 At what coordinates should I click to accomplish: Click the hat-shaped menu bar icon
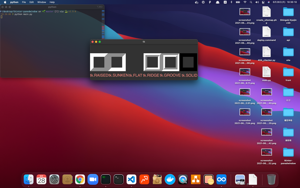(x=217, y=2)
